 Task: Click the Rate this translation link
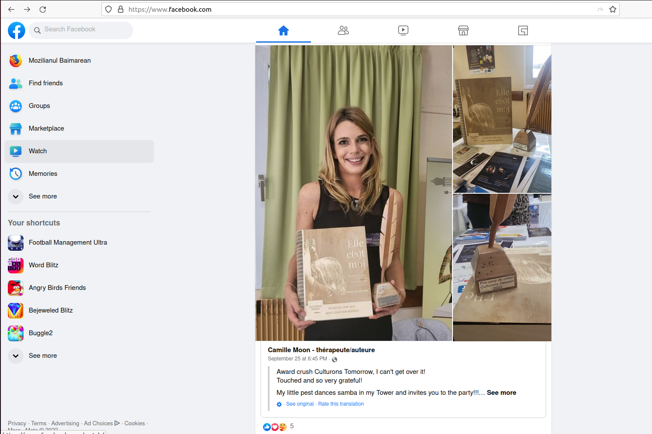point(341,404)
